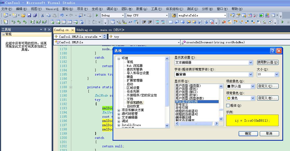290x151 pixels.
Task: Collapse the 环境 tree node
Action: coord(119,58)
